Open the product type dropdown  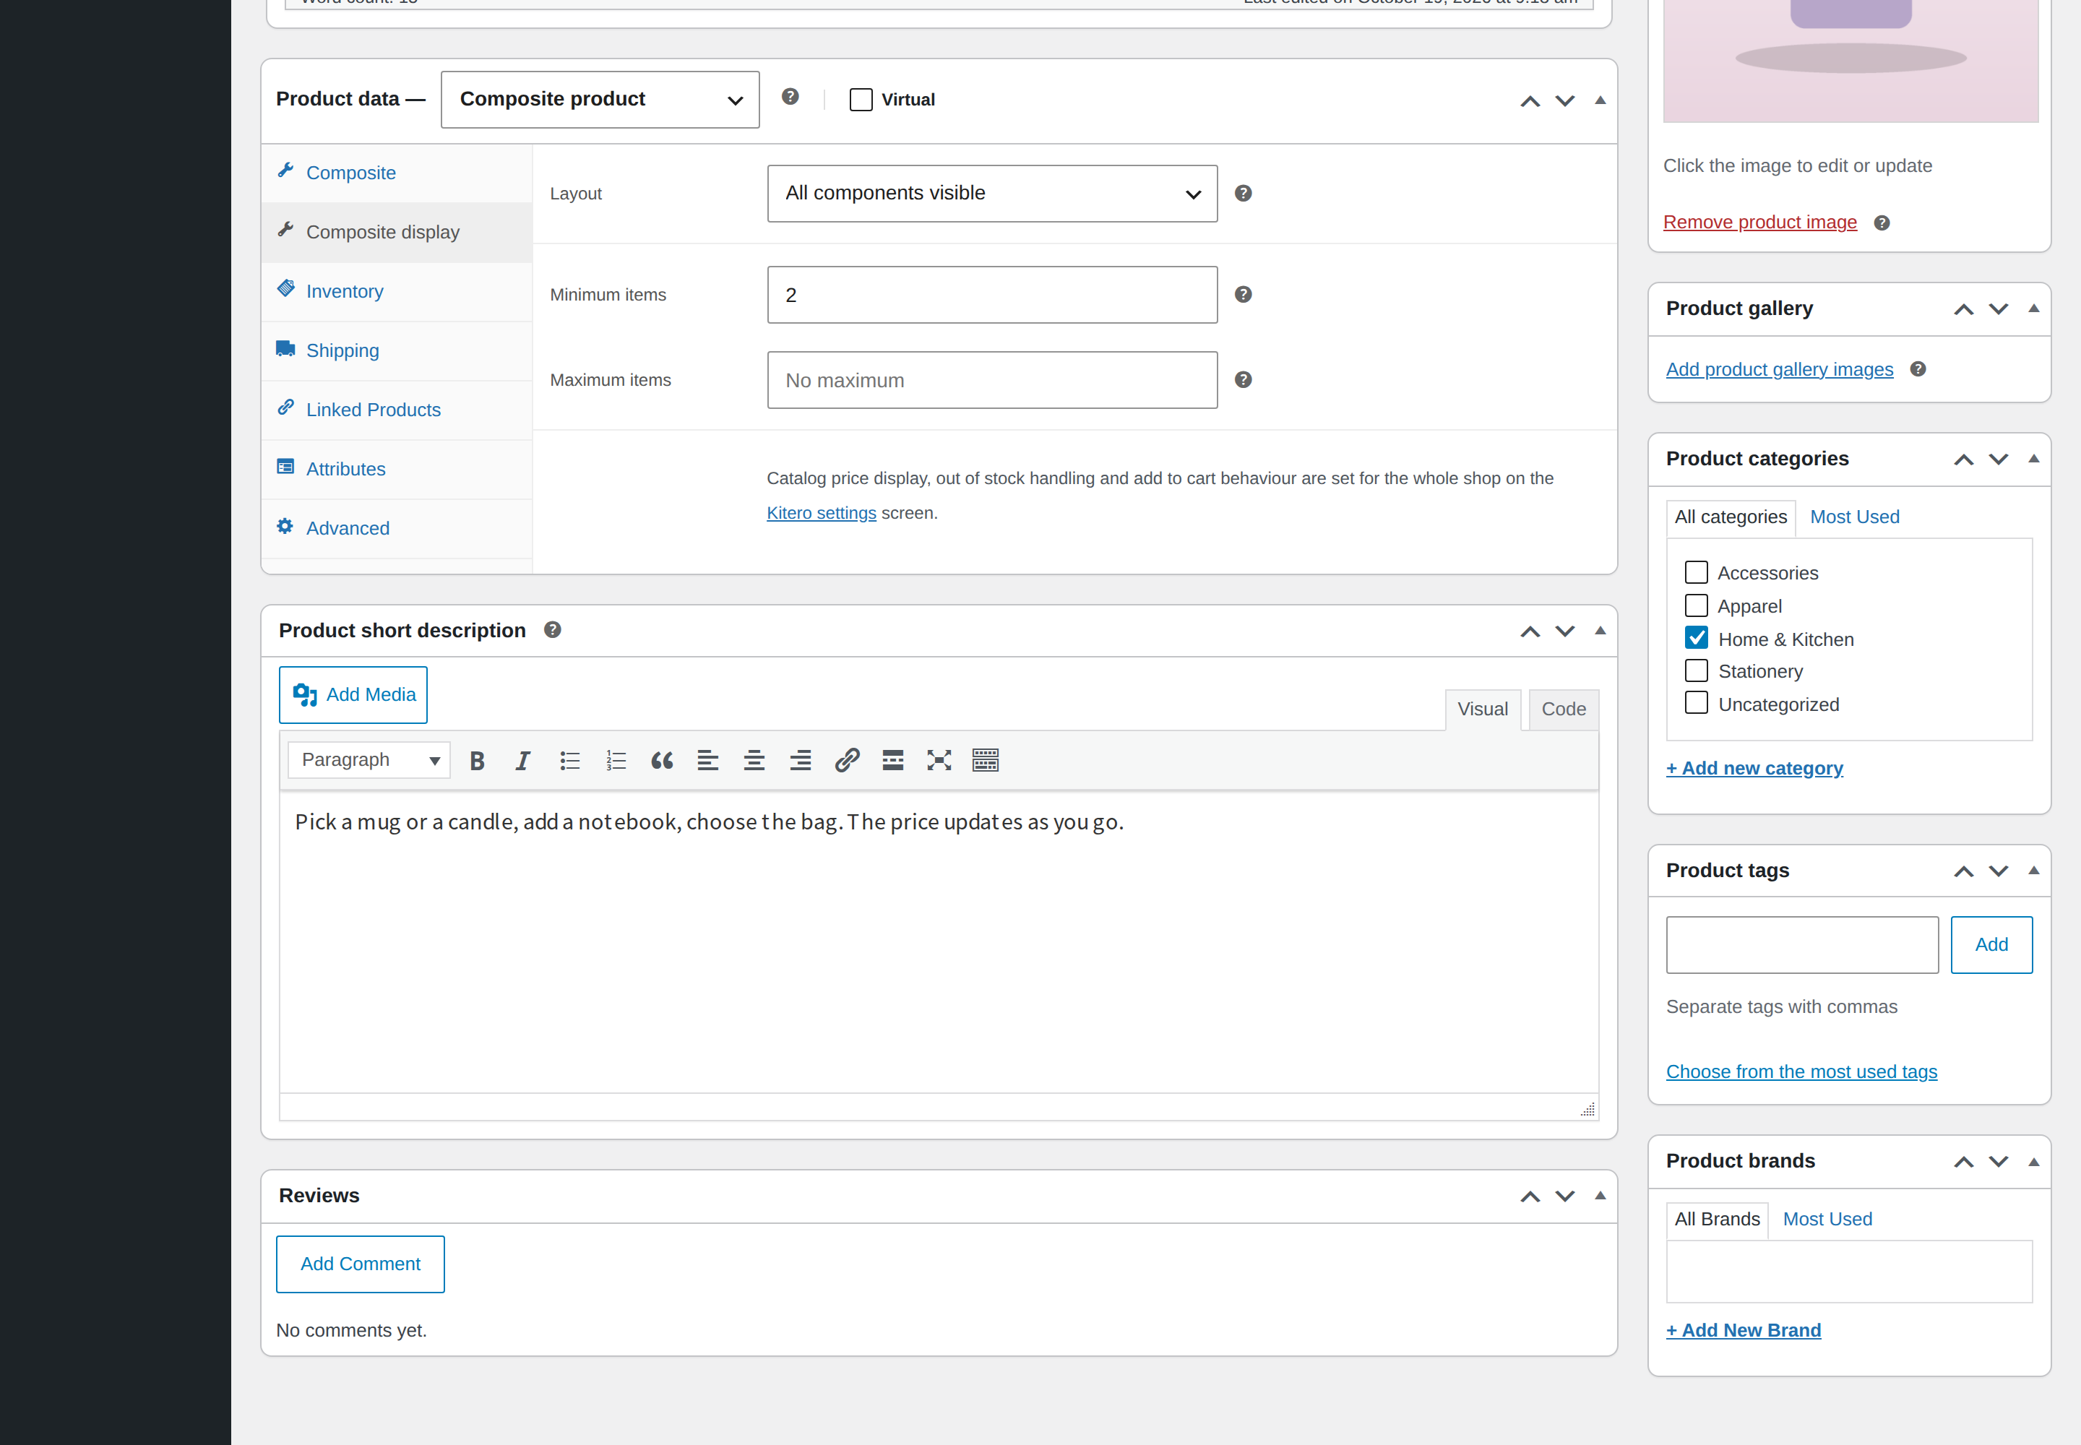click(x=600, y=100)
